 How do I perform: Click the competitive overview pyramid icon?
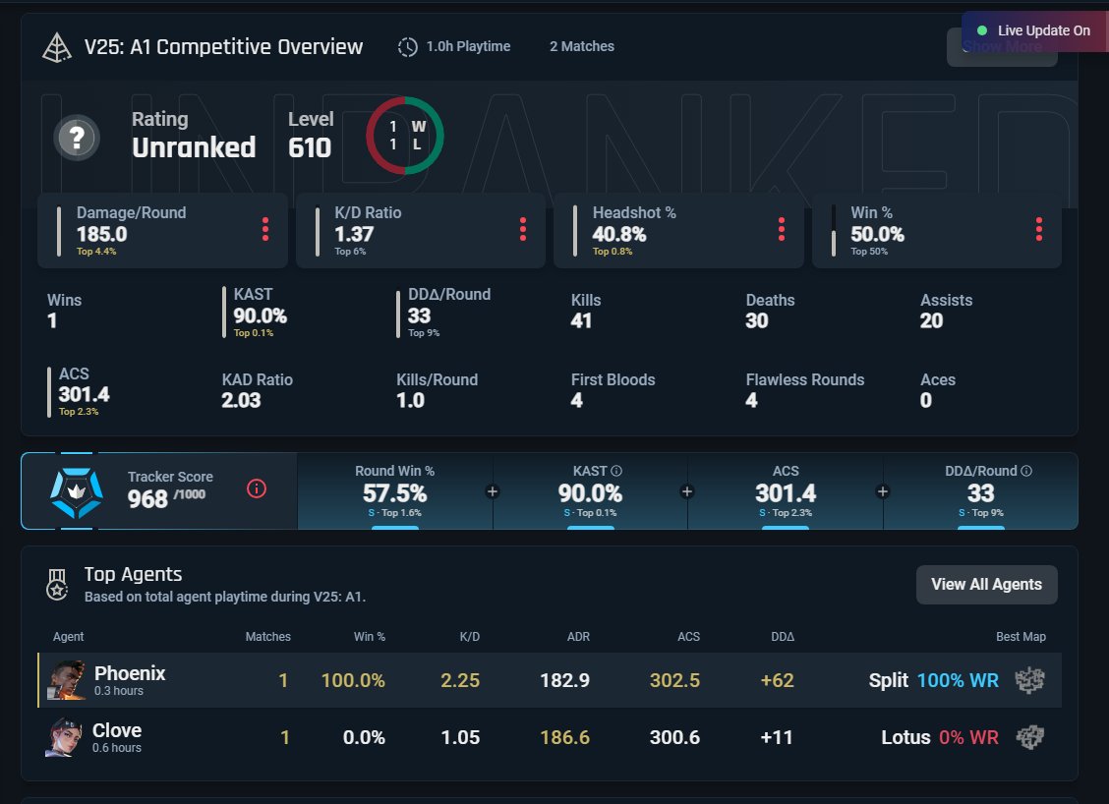point(57,47)
